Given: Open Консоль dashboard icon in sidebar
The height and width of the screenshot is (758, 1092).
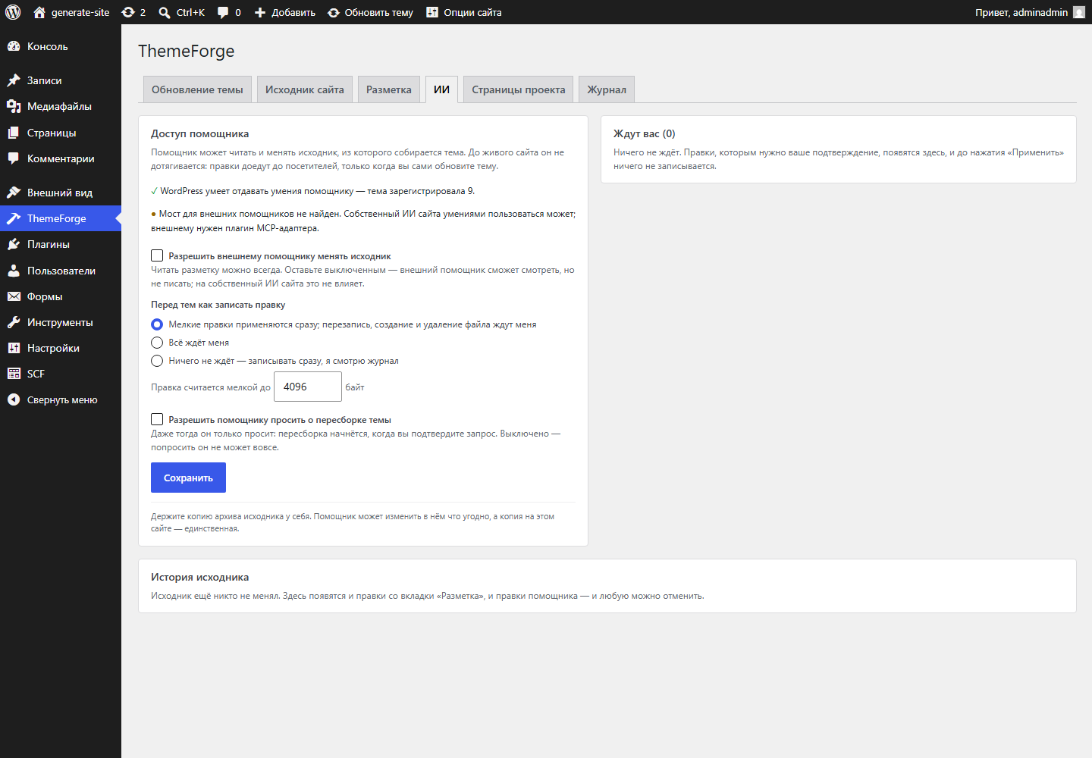Looking at the screenshot, I should click(x=14, y=46).
